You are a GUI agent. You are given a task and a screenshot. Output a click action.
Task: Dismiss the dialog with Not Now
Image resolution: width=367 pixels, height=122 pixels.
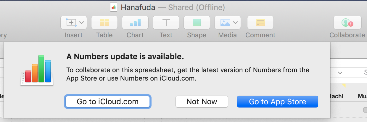[202, 102]
